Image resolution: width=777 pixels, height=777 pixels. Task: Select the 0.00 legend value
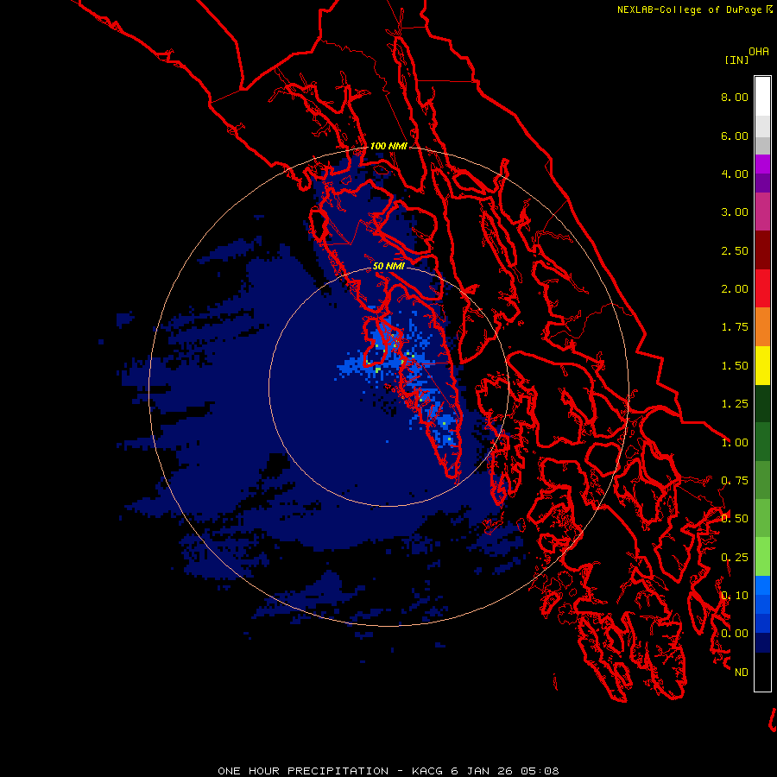(735, 634)
